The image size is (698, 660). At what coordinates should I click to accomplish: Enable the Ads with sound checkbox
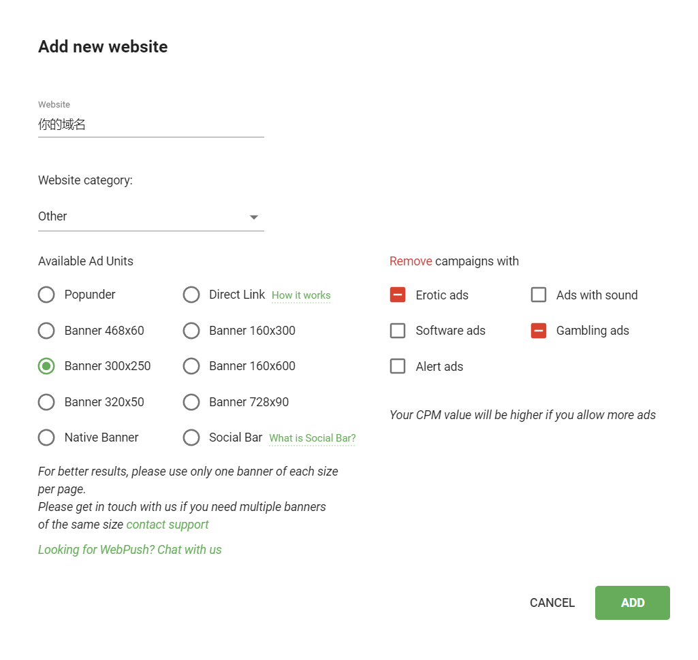[539, 295]
